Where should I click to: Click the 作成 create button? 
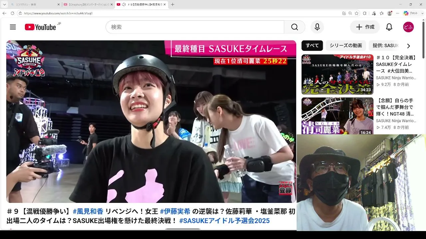pos(366,27)
